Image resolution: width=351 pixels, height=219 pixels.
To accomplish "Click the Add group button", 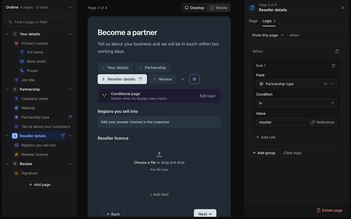I will tap(264, 153).
